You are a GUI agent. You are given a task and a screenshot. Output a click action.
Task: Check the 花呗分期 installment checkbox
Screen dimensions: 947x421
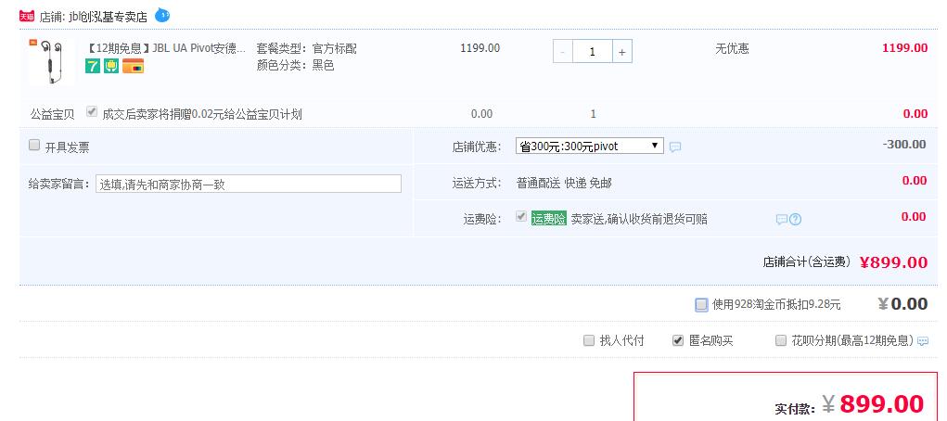tap(781, 340)
